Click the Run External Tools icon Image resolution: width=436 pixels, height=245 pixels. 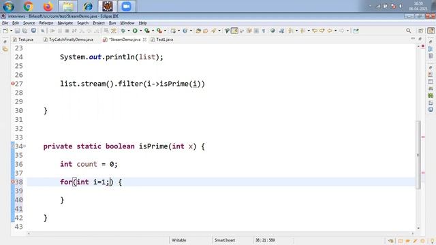159,31
